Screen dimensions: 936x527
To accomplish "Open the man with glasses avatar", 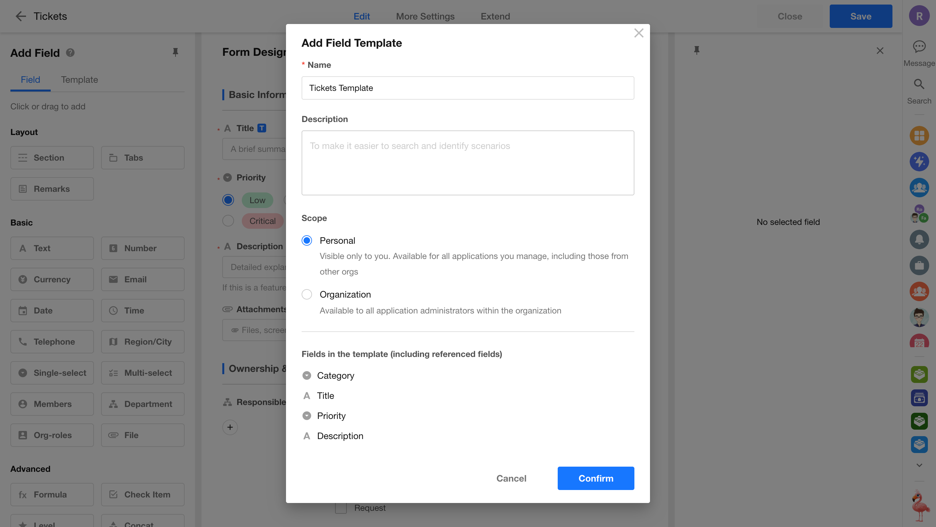I will click(919, 317).
